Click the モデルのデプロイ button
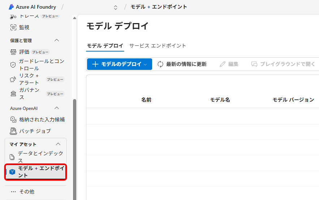The image size is (319, 200). click(x=119, y=64)
